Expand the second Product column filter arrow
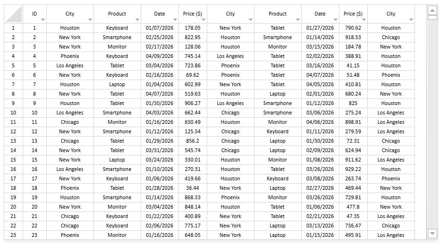This screenshot has width=440, height=243. [x=298, y=20]
